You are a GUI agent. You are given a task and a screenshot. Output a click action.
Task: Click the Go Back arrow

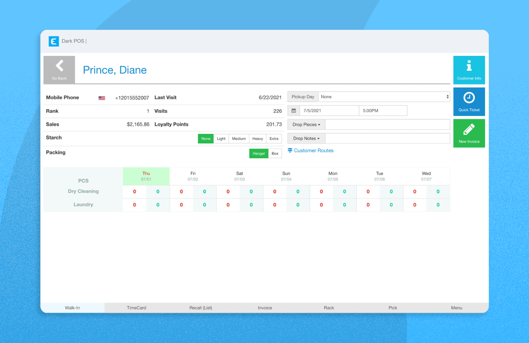click(59, 67)
